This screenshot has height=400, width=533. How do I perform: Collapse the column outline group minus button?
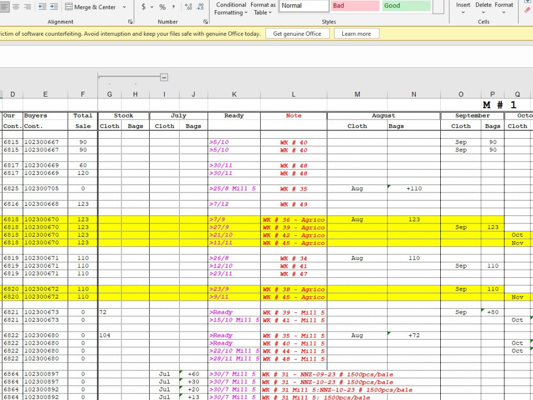click(x=164, y=77)
